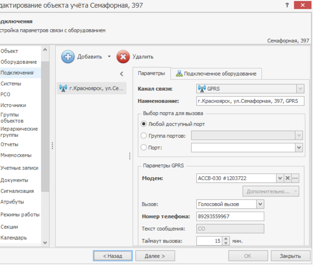This screenshot has height=265, width=313.
Task: Select 'Любой доступный порт' radio button
Action: click(143, 124)
